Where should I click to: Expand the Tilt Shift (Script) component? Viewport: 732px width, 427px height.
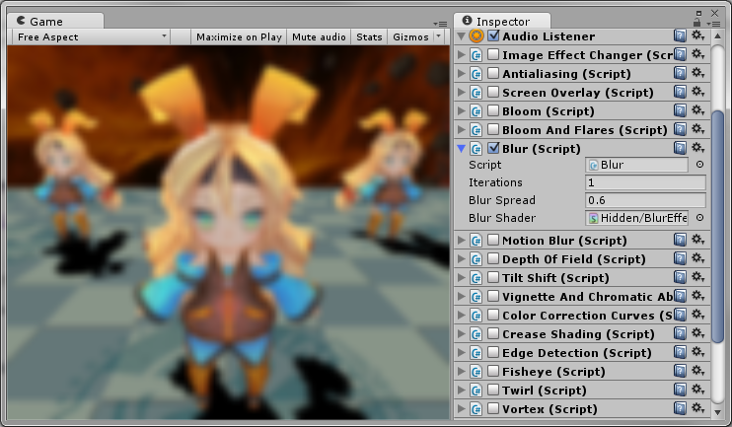(x=462, y=277)
